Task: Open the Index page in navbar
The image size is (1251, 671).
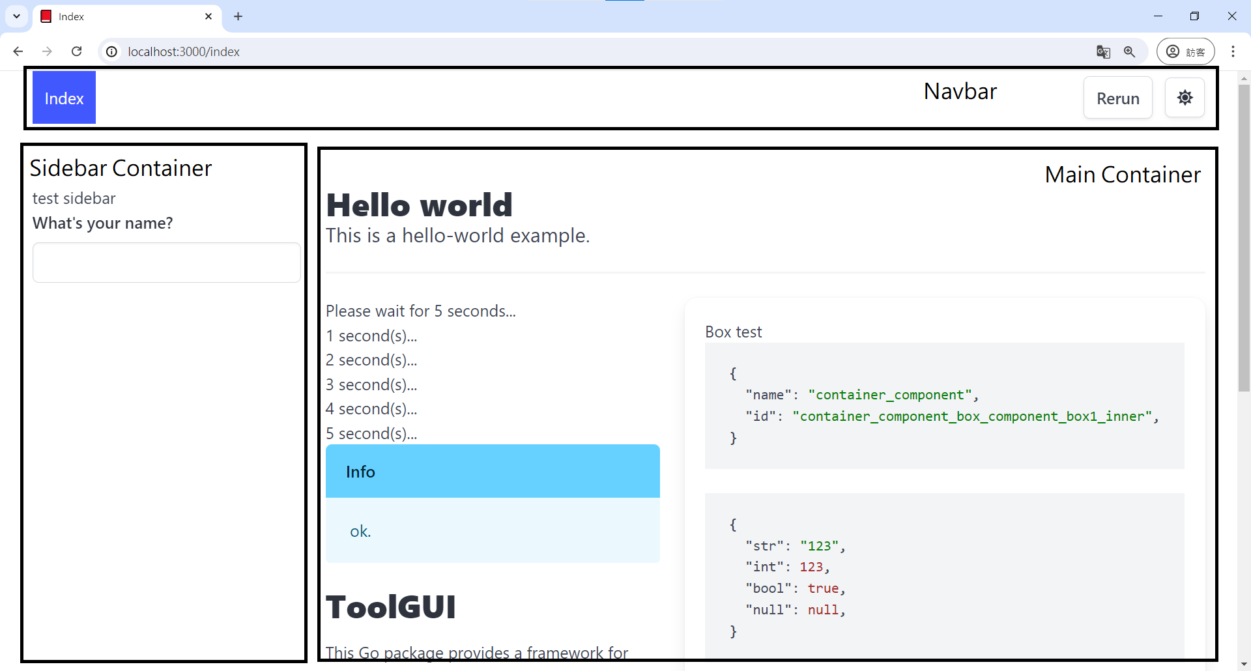Action: 64,98
